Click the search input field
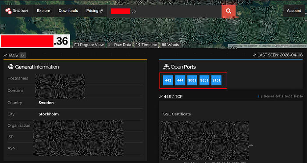 164,11
